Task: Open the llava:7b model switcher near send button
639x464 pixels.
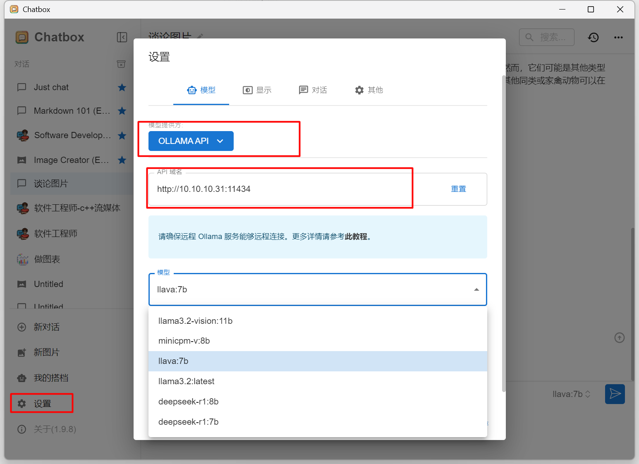Action: click(x=572, y=394)
